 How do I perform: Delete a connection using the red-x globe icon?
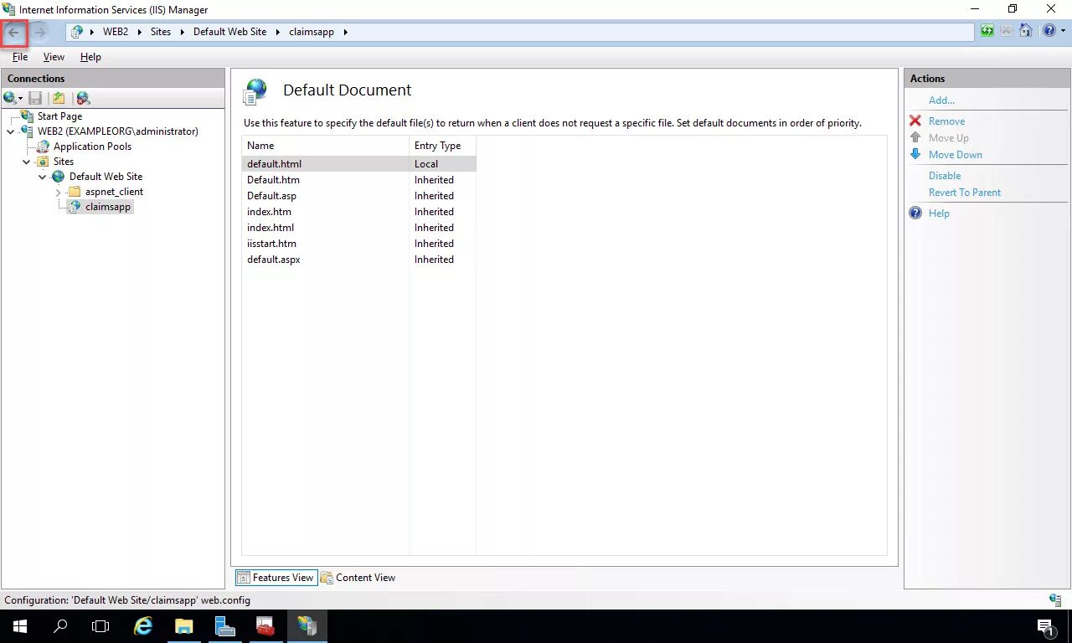click(x=83, y=98)
